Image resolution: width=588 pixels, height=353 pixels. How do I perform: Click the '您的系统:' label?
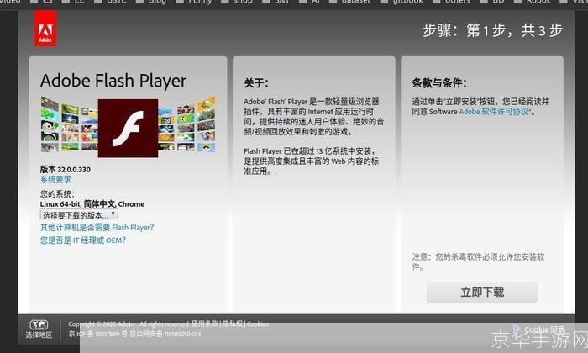(57, 194)
